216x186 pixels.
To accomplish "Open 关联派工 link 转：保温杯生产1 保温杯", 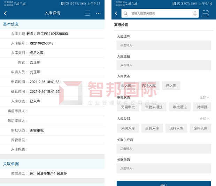I will 48,173.
